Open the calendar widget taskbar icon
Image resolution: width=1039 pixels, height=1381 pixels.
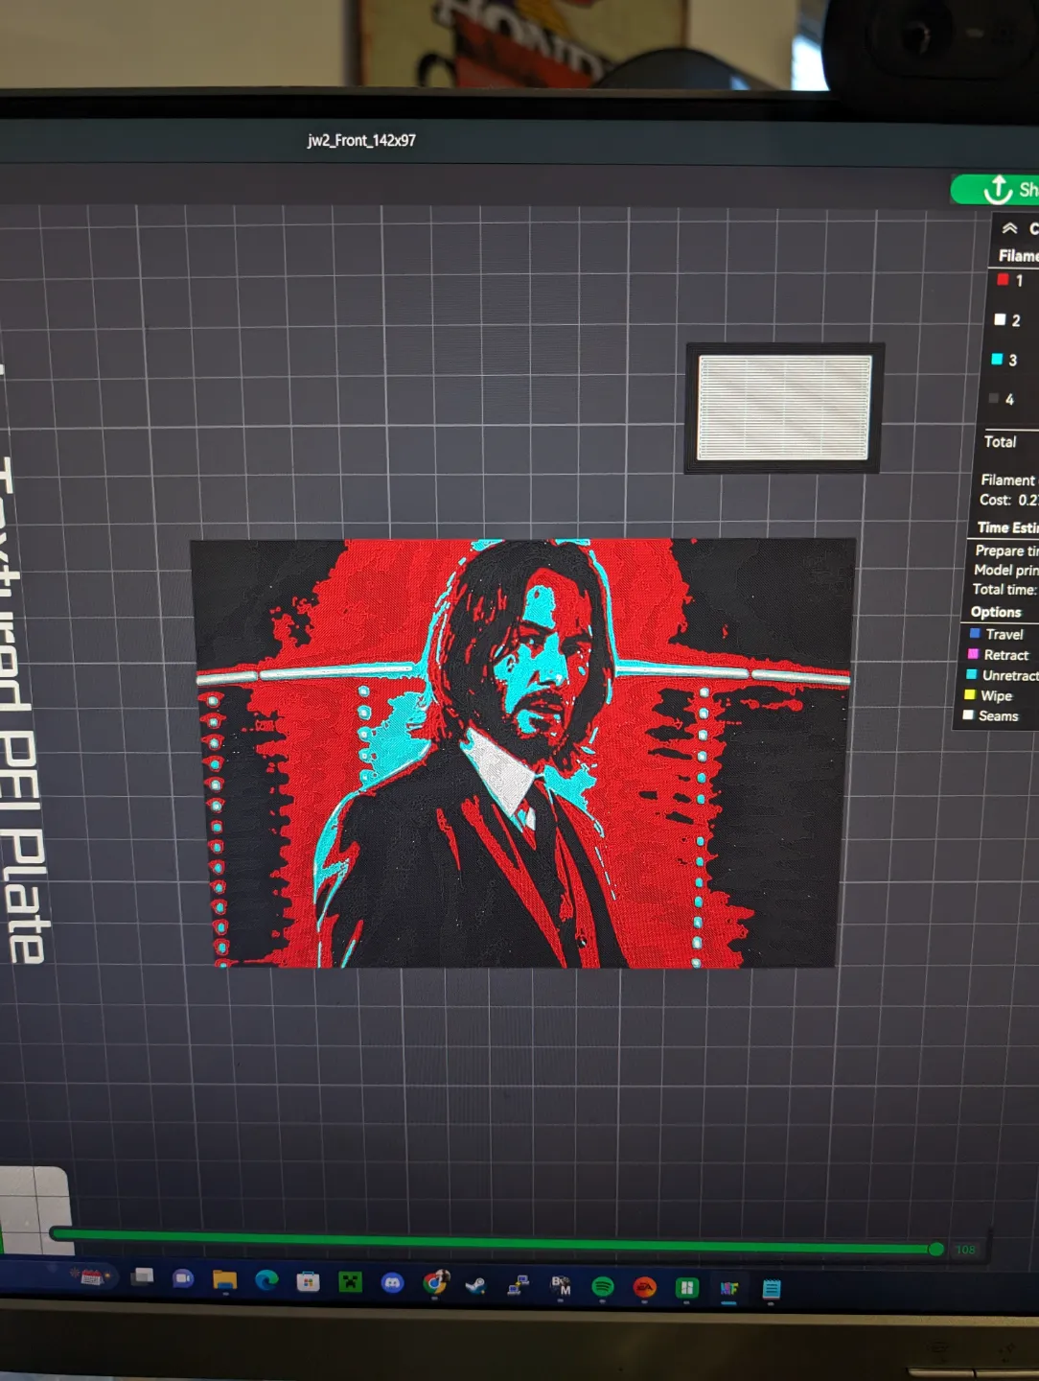tap(92, 1276)
